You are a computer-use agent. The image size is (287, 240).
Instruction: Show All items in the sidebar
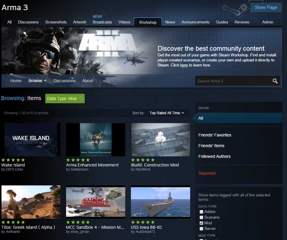pos(238,118)
